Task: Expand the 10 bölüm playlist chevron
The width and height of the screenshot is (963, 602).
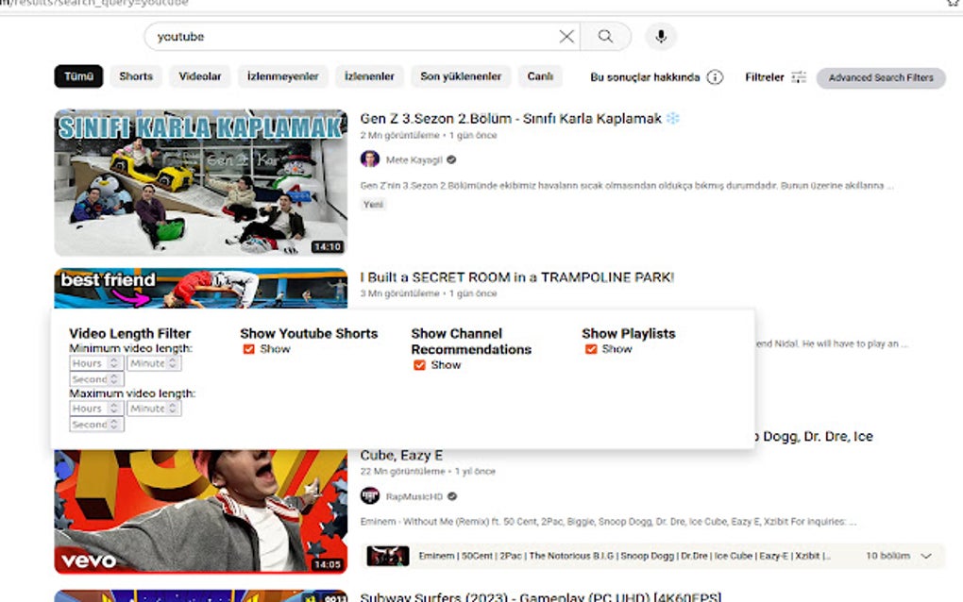Action: tap(927, 556)
